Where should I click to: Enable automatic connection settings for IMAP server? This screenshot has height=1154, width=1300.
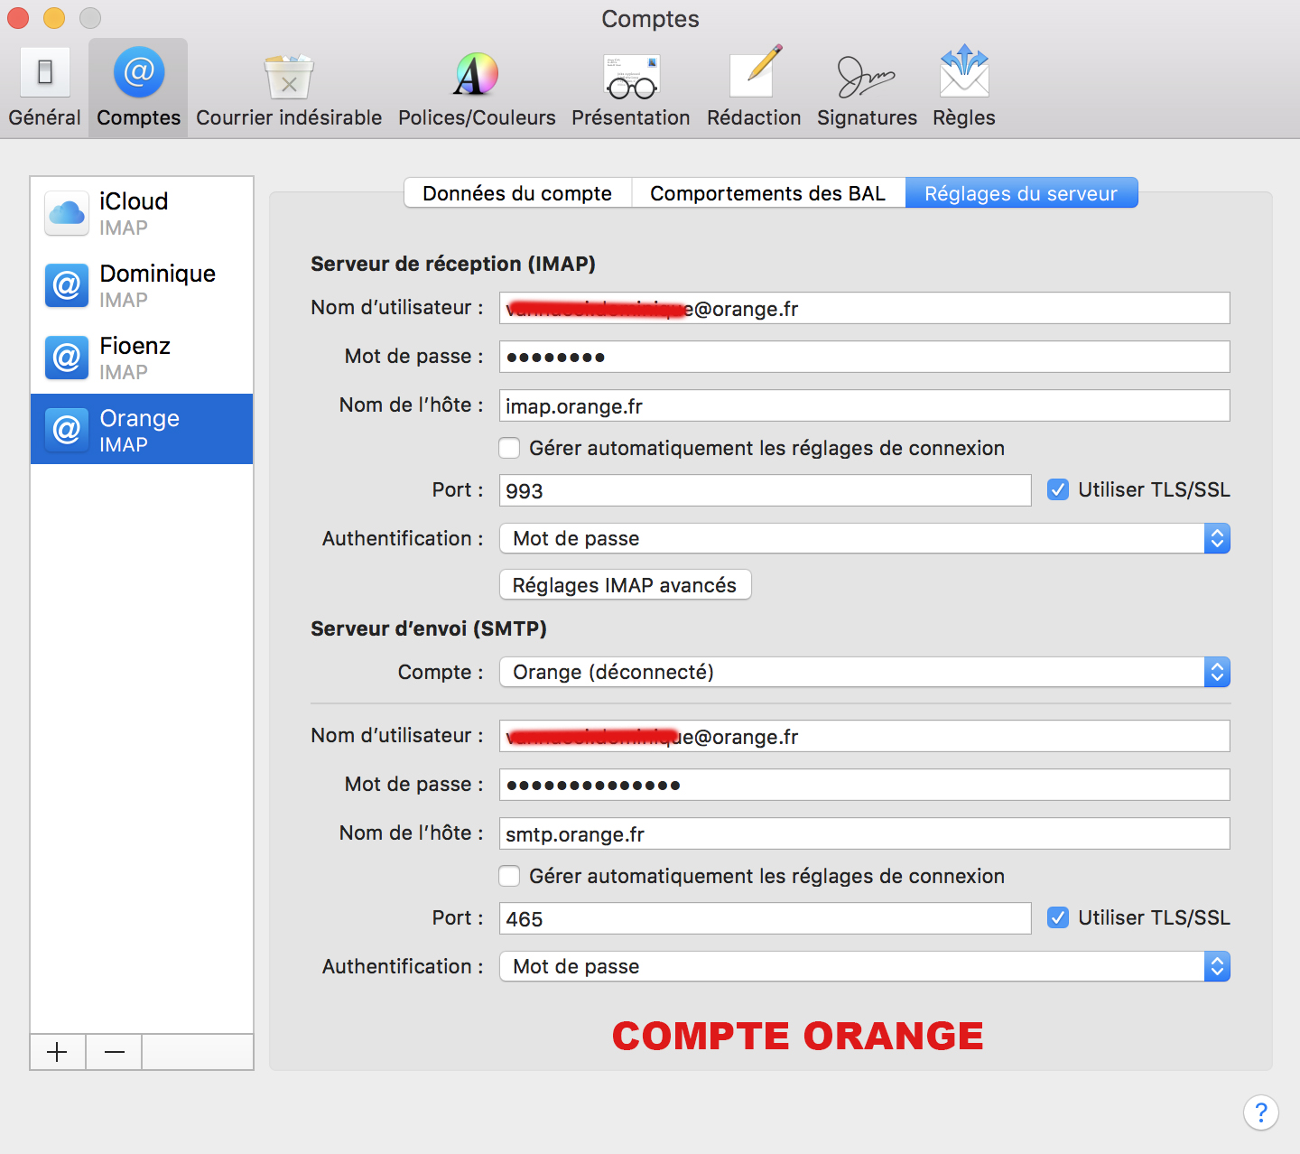(x=510, y=449)
